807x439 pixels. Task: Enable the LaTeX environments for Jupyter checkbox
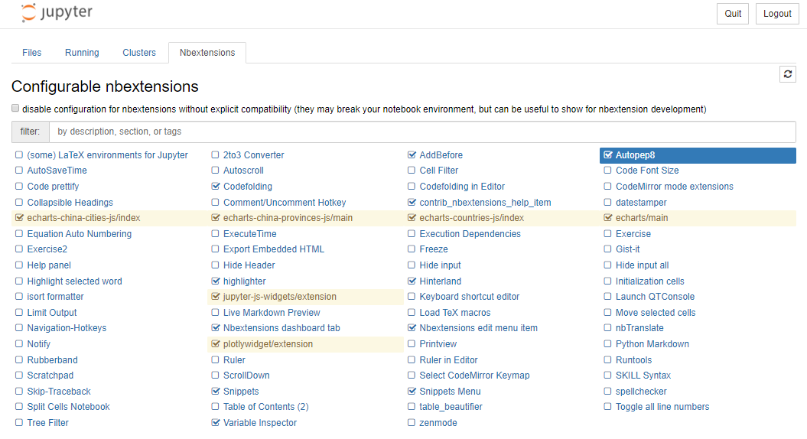pos(19,155)
